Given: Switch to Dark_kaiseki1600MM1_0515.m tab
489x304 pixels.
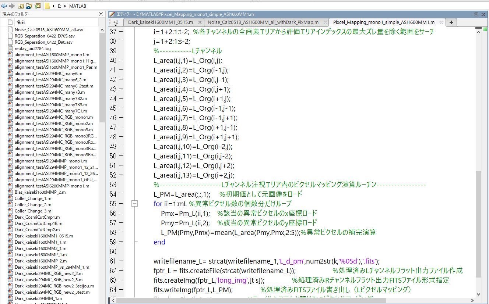Looking at the screenshot, I should tap(160, 22).
